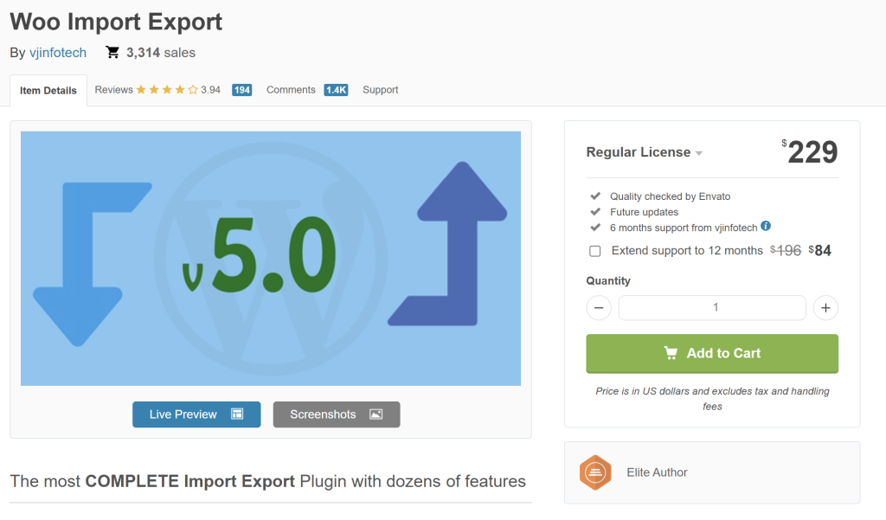Screen dimensions: 886x520
Task: Click the layout icon in the Live Preview button
Action: (237, 414)
